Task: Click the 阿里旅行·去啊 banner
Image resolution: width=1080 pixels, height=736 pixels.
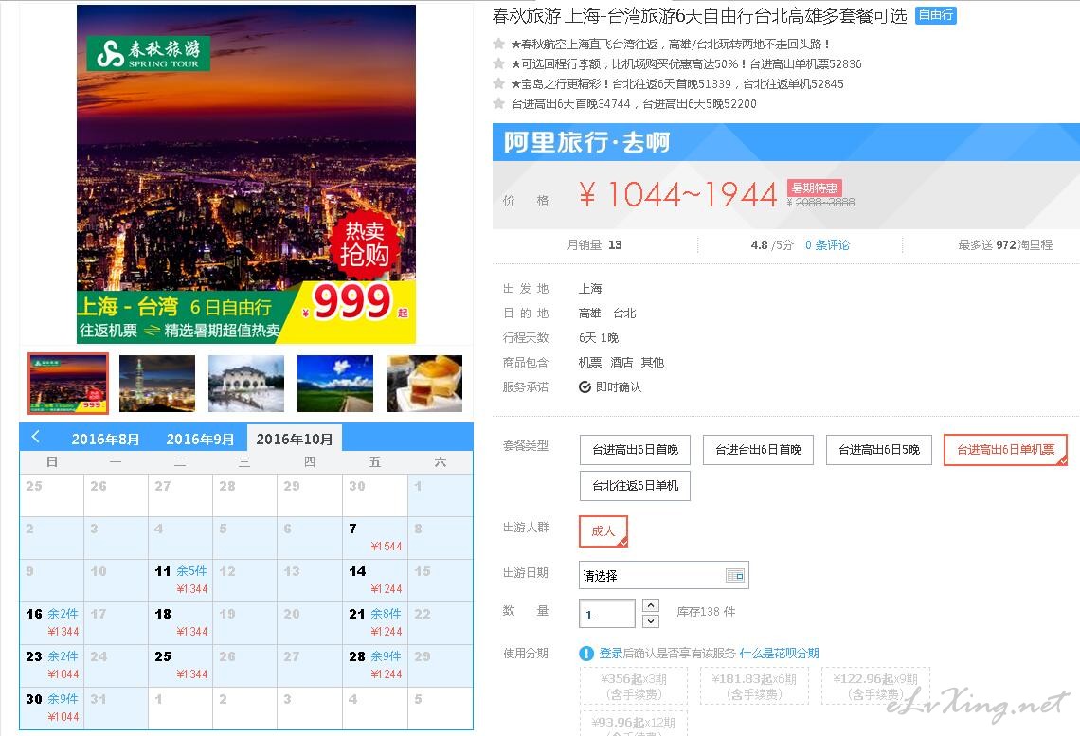Action: 786,142
